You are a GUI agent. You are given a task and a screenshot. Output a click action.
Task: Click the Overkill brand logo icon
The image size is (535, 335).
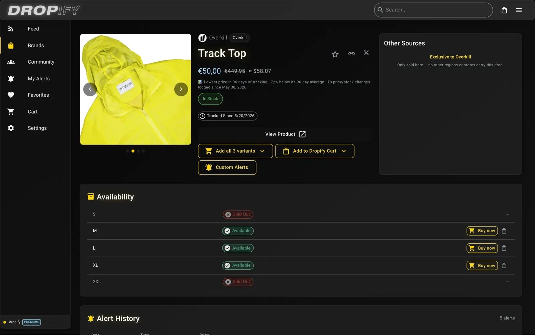click(202, 38)
